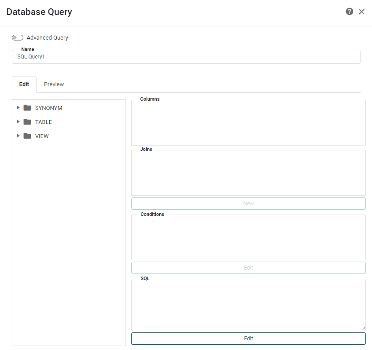Enable the Advanced Query toggle

pyautogui.click(x=17, y=37)
